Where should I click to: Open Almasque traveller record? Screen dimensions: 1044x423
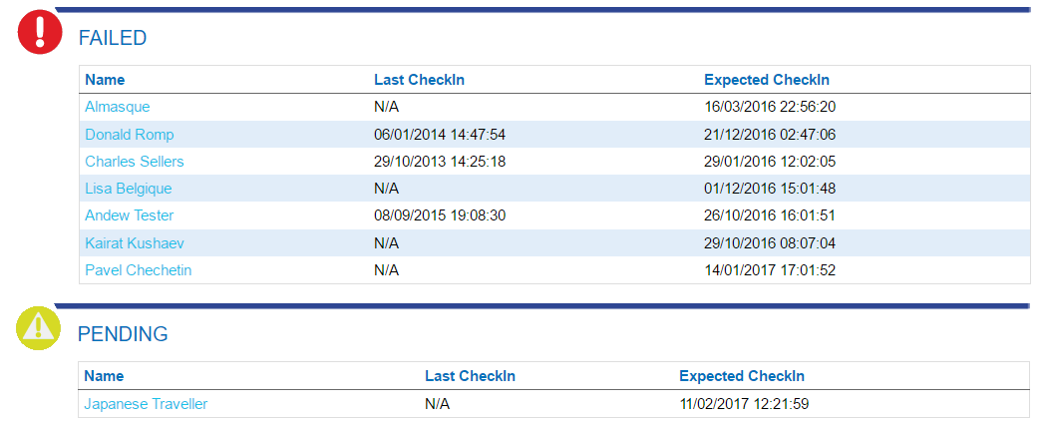pos(118,107)
